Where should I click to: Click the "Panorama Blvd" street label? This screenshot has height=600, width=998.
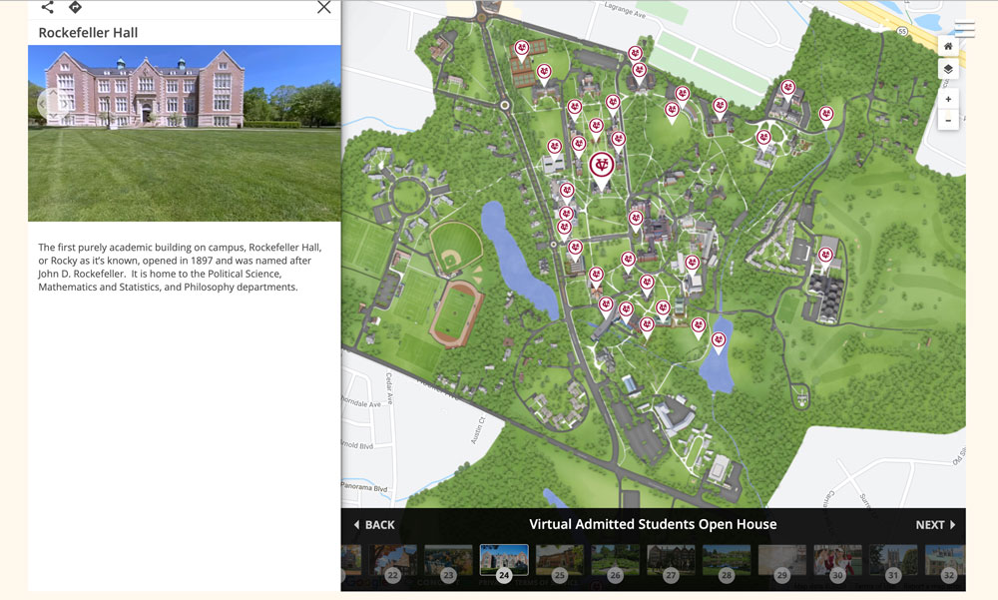coord(364,487)
